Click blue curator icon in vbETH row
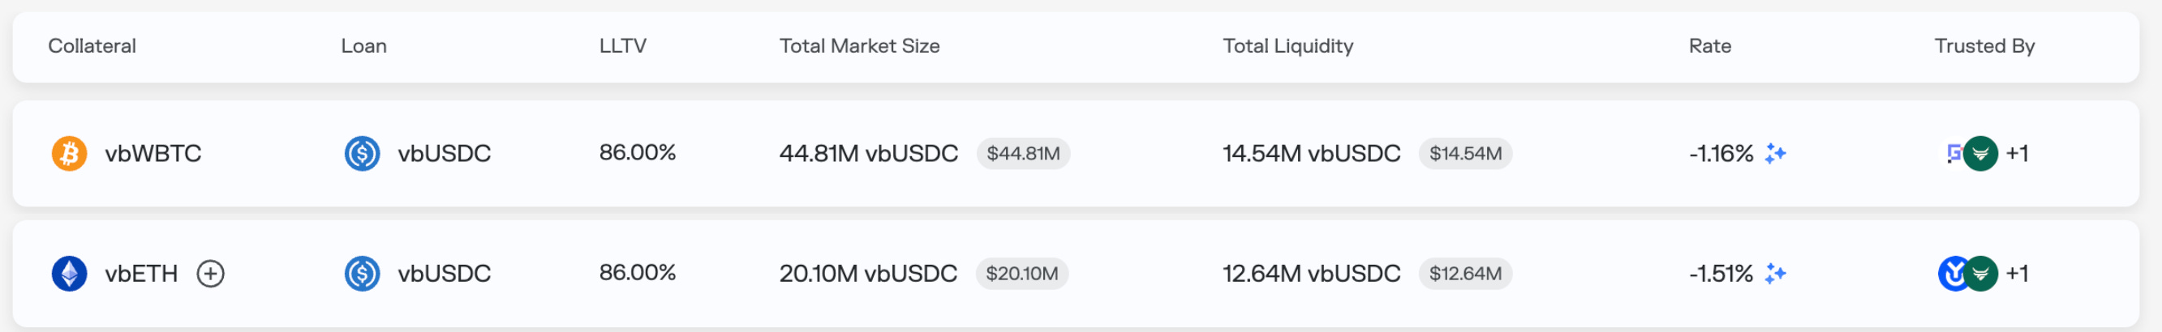This screenshot has width=2162, height=332. point(1951,274)
